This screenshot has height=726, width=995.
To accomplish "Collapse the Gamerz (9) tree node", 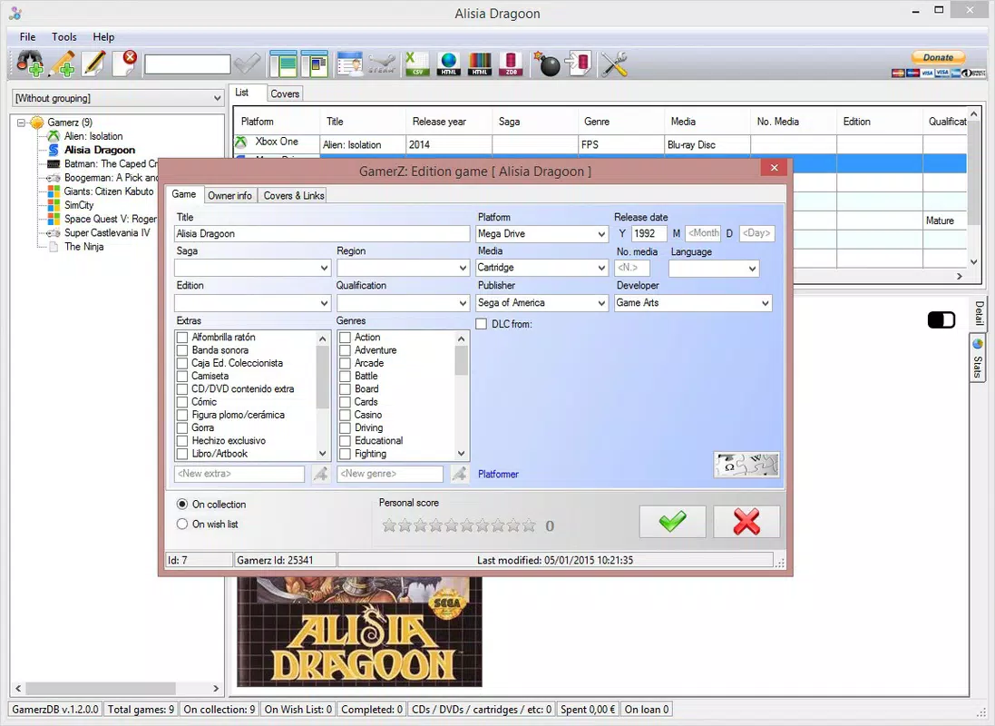I will [x=21, y=123].
